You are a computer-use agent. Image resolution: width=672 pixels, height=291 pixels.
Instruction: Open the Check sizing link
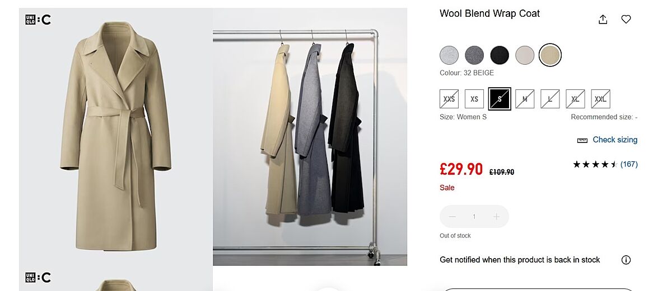tap(615, 140)
